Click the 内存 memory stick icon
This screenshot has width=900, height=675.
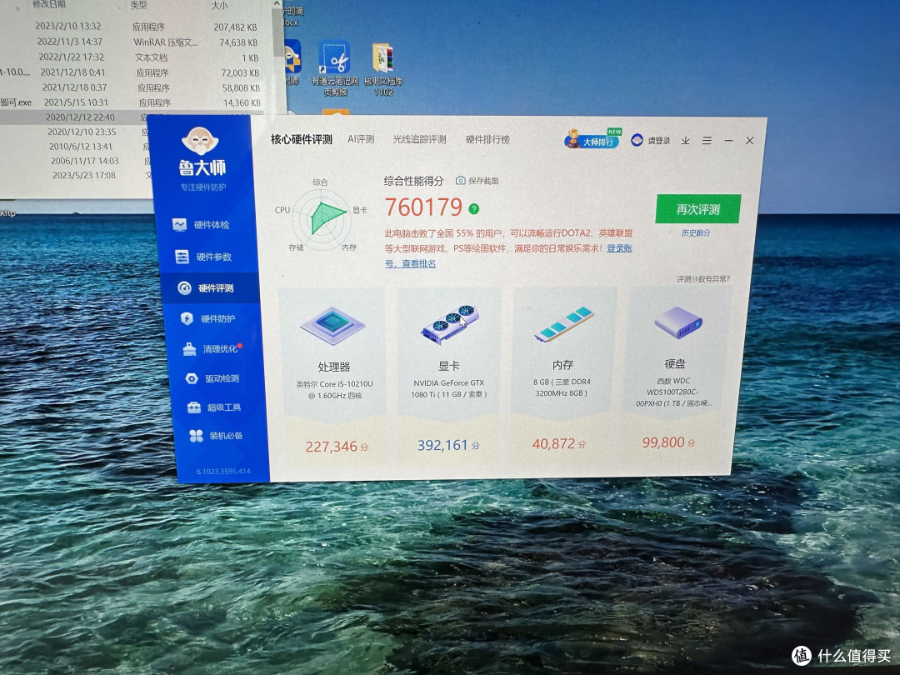563,324
